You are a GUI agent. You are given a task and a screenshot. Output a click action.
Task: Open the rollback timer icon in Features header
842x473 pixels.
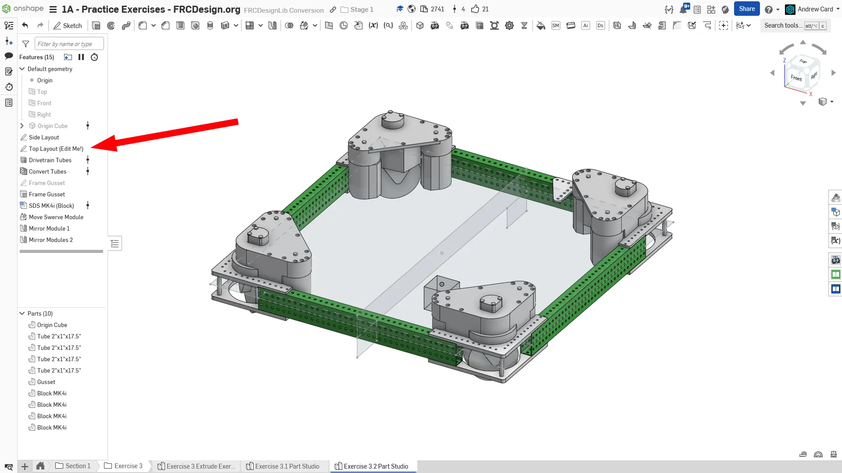94,57
